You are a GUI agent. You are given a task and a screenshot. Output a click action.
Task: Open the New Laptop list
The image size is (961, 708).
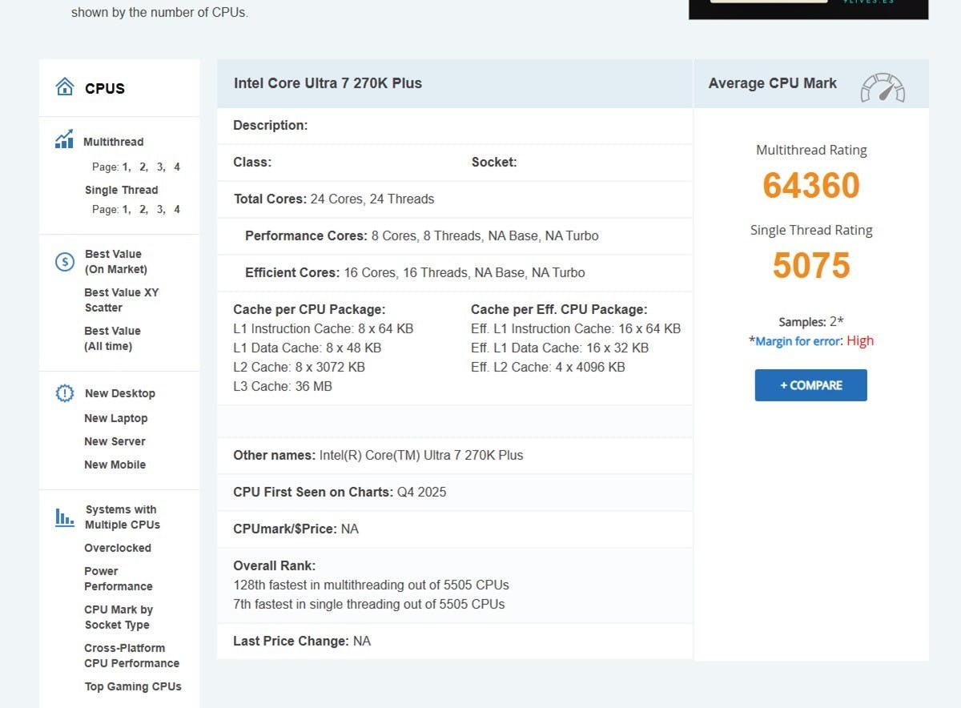point(115,418)
